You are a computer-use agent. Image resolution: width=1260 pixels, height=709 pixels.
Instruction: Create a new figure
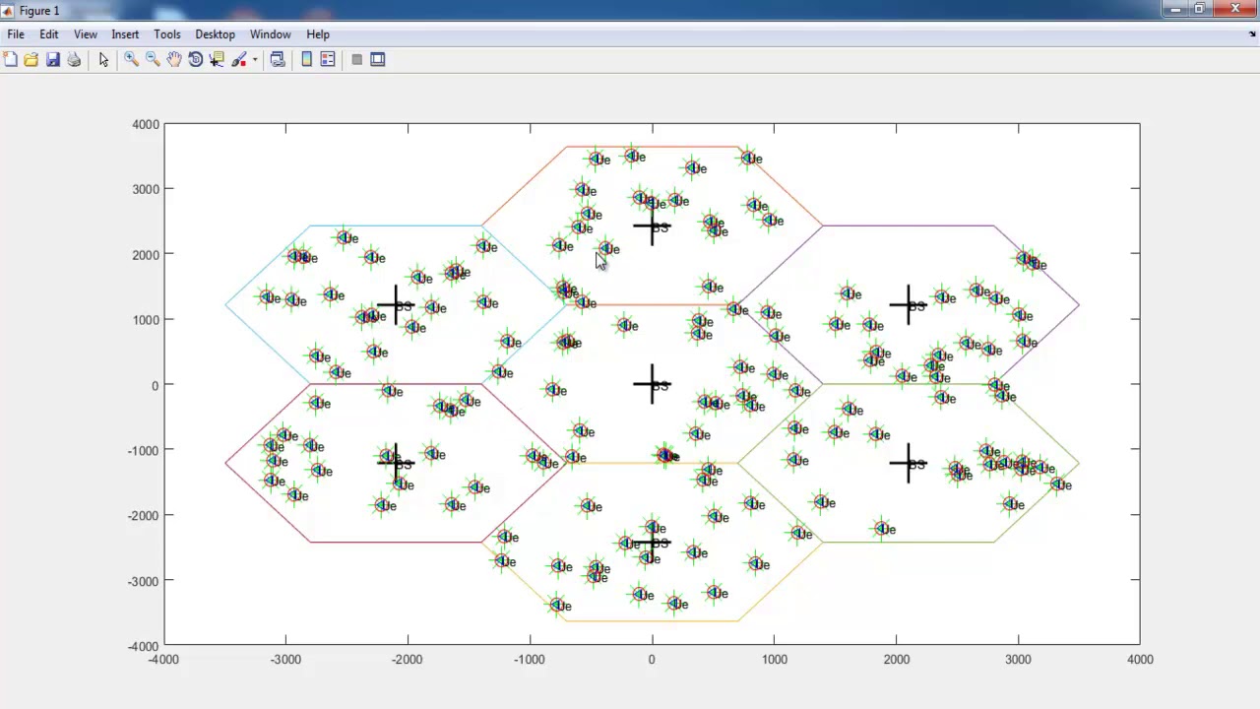(x=10, y=60)
